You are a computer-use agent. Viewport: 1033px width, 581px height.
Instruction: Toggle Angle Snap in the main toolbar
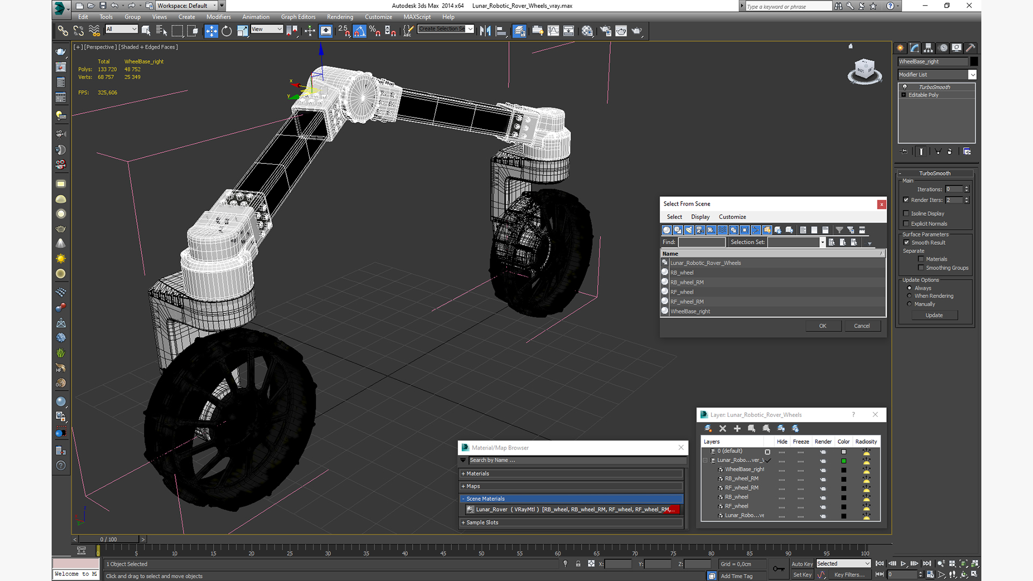359,31
